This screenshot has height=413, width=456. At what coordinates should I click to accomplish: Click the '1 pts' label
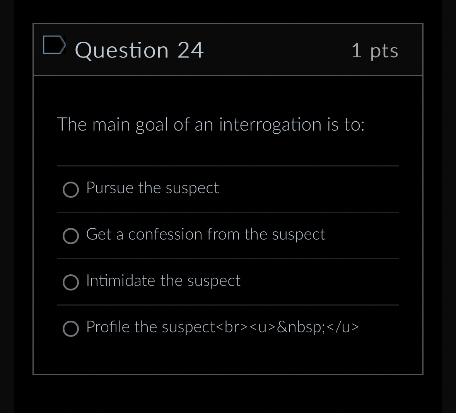[x=375, y=51]
